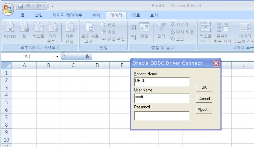Select column A header
This screenshot has height=147, width=254.
coord(24,65)
